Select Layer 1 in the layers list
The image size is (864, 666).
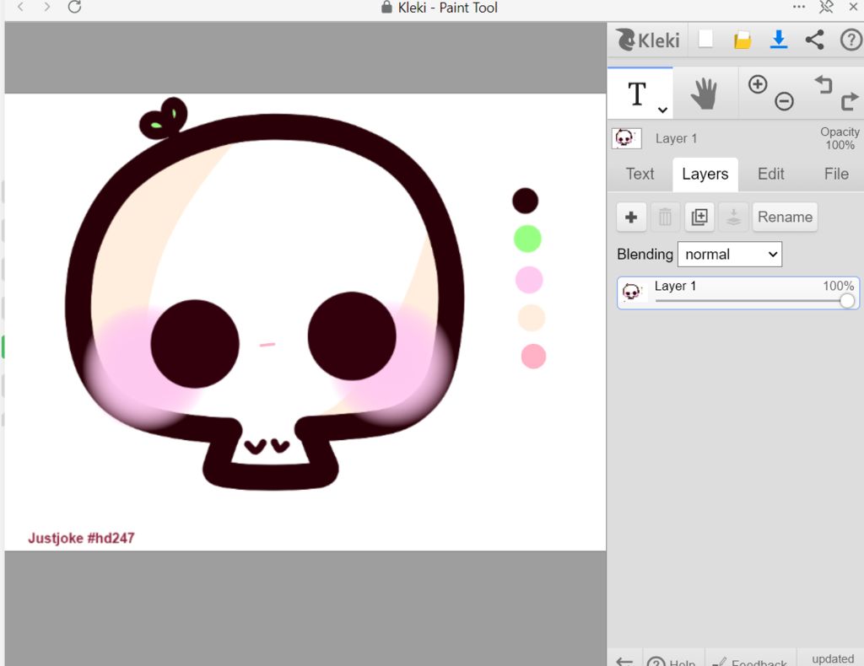[737, 293]
